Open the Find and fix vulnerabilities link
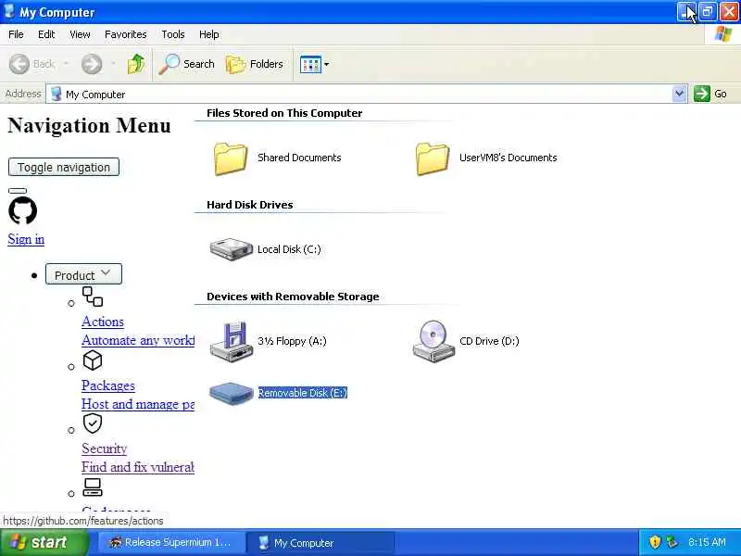The width and height of the screenshot is (741, 556). tap(138, 467)
